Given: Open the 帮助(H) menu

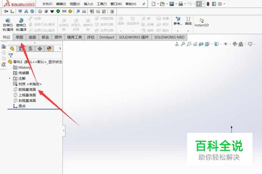Looking at the screenshot, I should tap(131, 4).
